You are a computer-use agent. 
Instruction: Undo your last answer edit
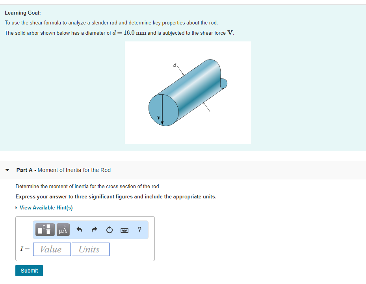79,230
